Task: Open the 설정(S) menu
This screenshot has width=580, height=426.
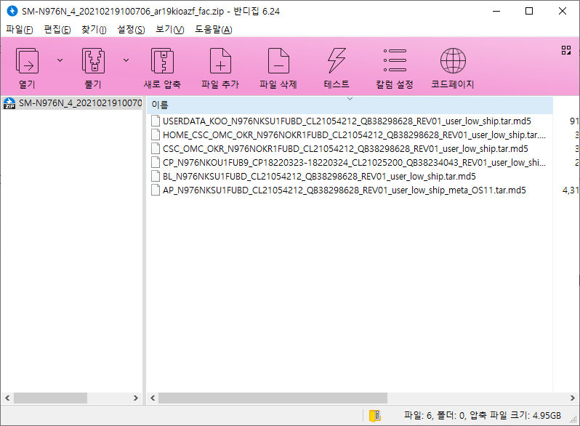Action: pos(131,29)
